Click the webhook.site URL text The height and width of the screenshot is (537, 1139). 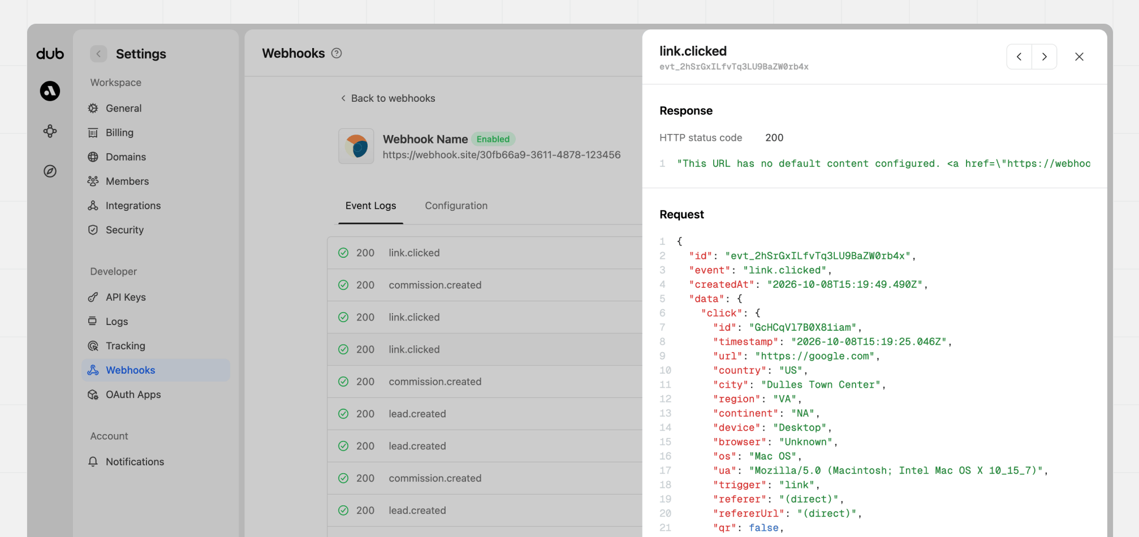[x=502, y=155]
